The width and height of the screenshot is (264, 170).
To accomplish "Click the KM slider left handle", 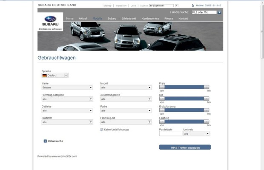I will point(162,99).
